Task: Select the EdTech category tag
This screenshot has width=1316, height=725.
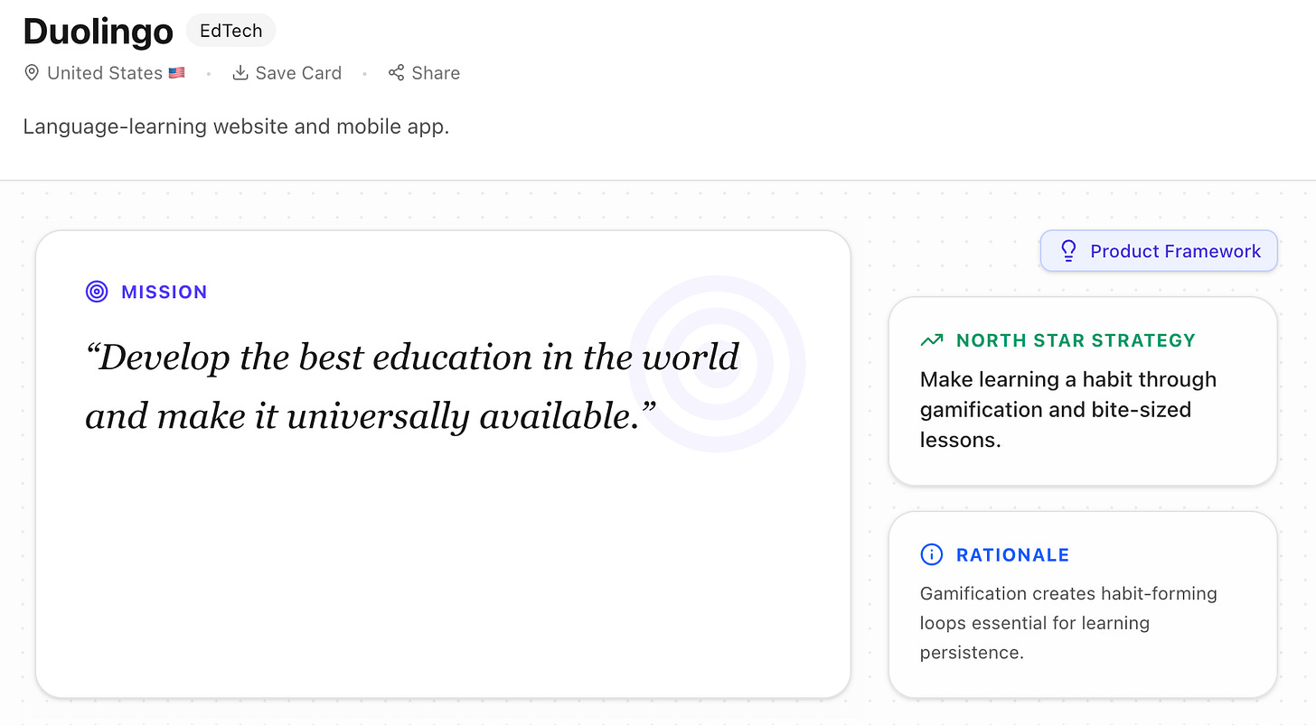Action: tap(230, 31)
